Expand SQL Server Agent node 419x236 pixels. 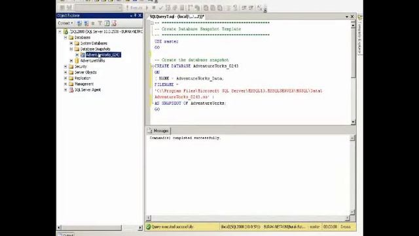[65, 90]
